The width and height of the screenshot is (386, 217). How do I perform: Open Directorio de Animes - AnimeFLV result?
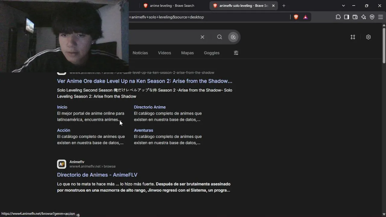point(97,175)
